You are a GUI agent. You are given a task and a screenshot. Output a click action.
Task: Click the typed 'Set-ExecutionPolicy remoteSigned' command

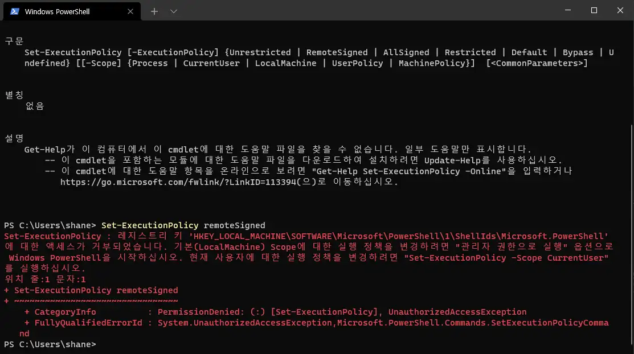click(183, 225)
